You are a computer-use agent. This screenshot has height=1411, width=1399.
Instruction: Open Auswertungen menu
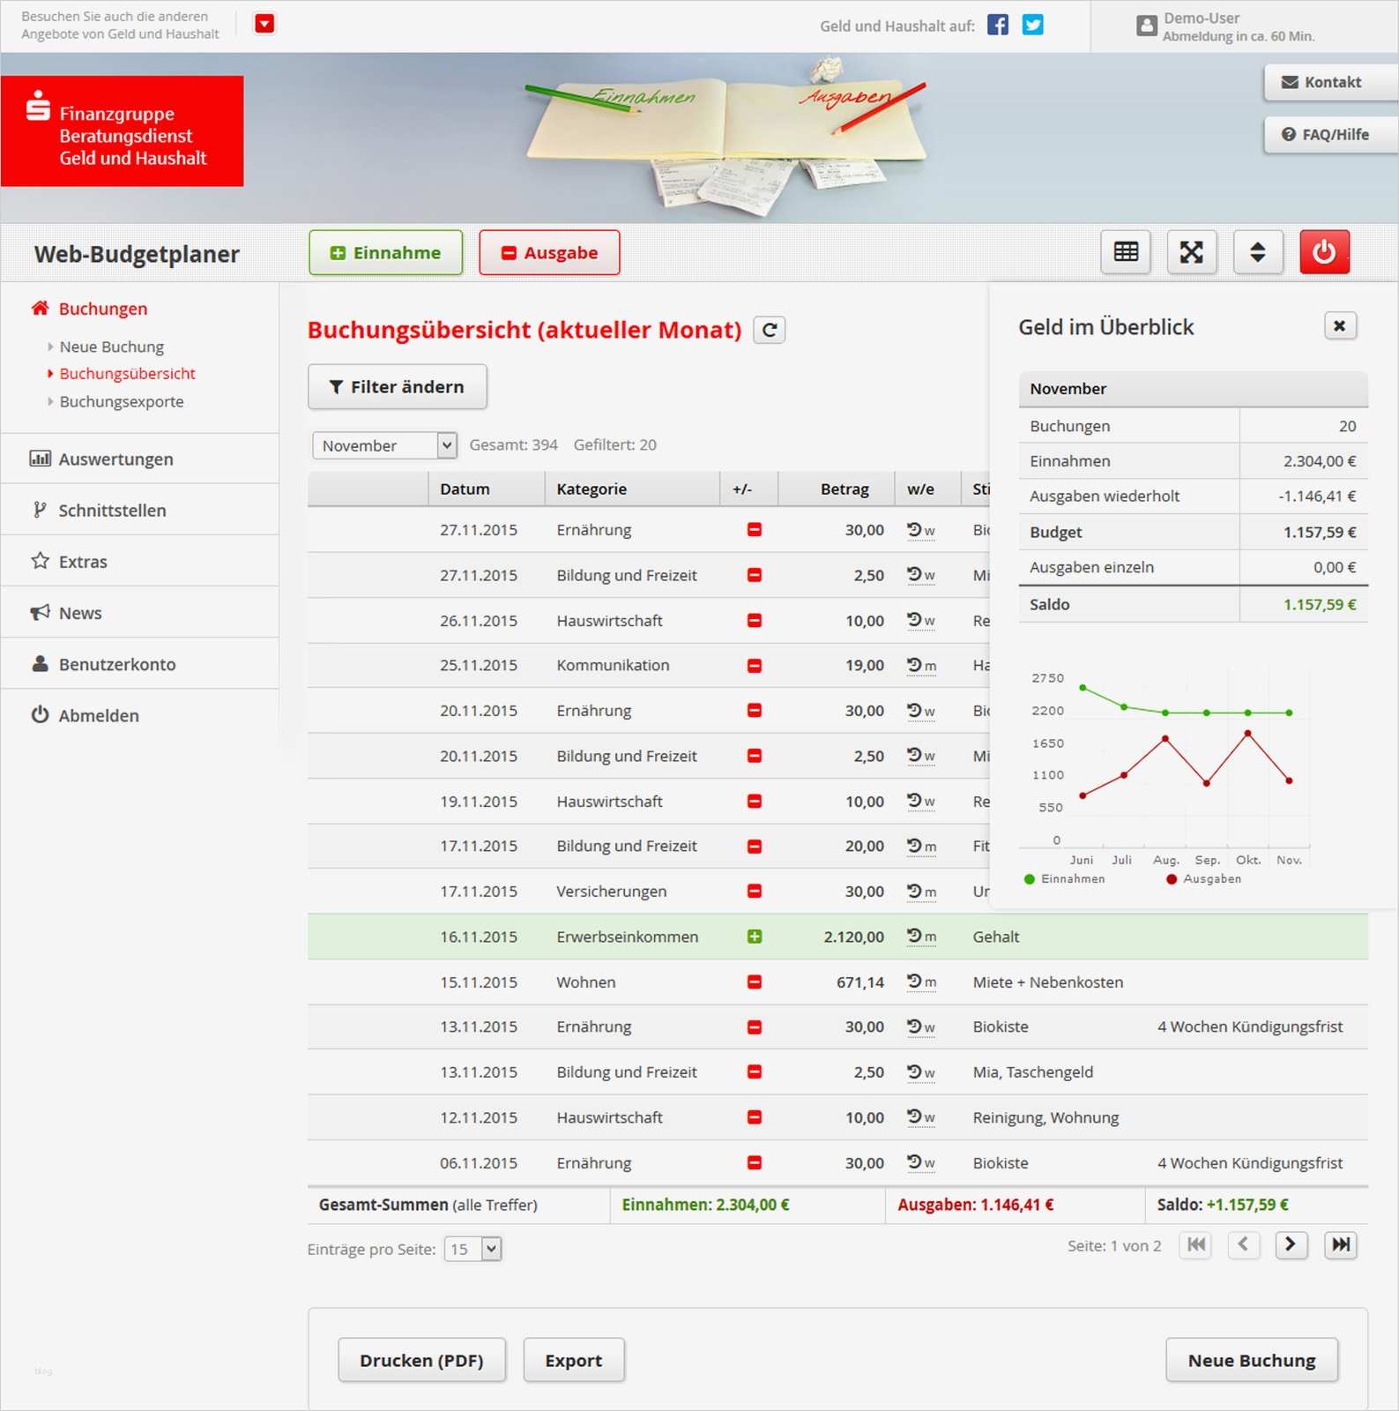coord(115,459)
